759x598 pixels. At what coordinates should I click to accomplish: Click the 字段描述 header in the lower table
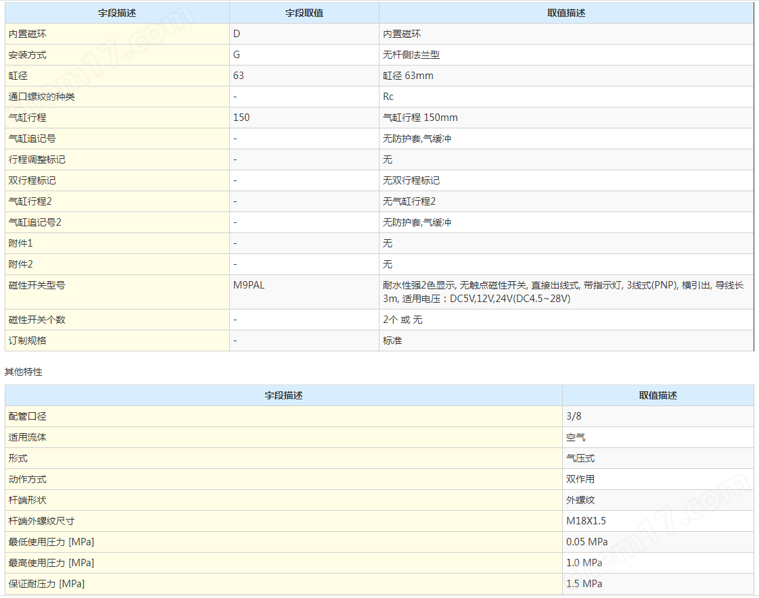point(283,395)
